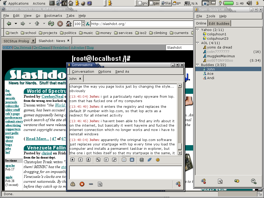The image size is (264, 198).
Task: Click the Get Info icon in Buddy List
Action: tap(220, 181)
